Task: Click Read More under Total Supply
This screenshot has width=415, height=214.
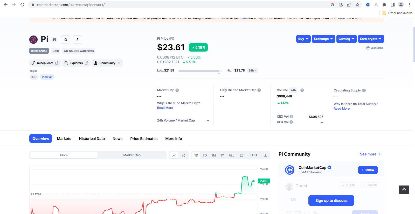Action: (342, 109)
